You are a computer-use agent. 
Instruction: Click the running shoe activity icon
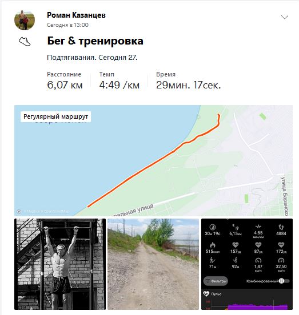[25, 42]
